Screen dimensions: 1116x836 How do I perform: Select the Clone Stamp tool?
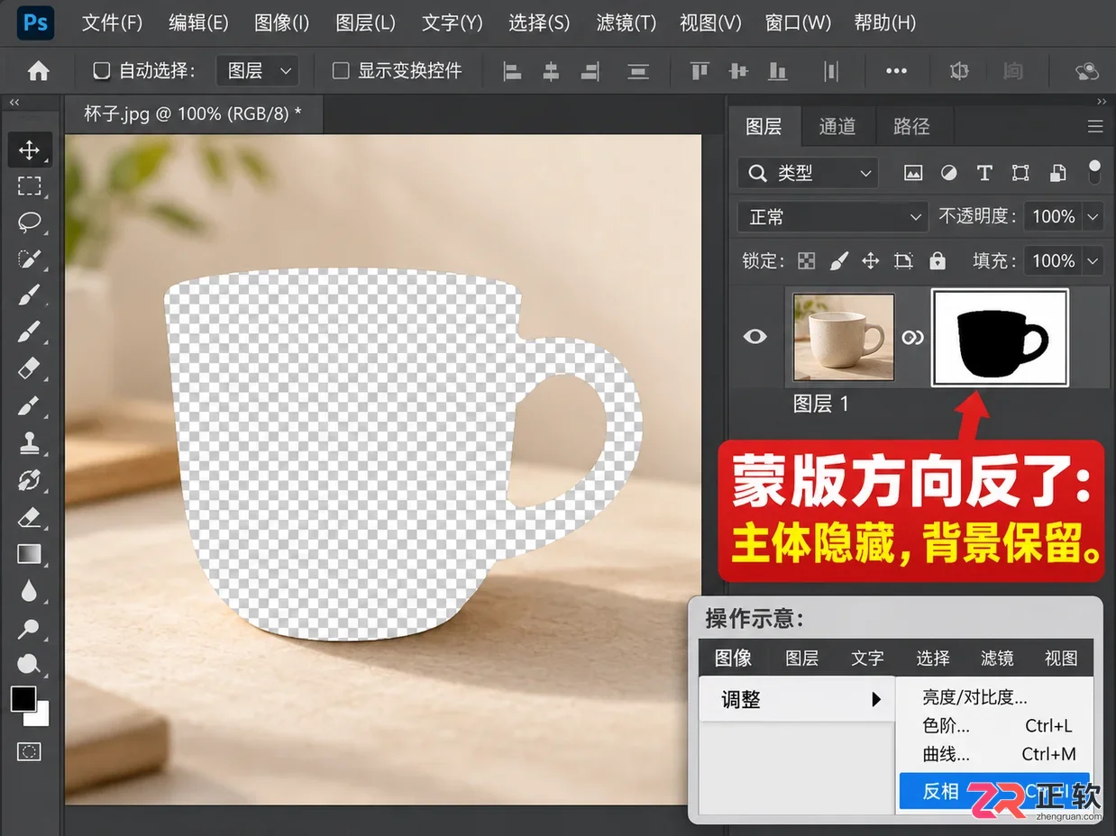[29, 443]
